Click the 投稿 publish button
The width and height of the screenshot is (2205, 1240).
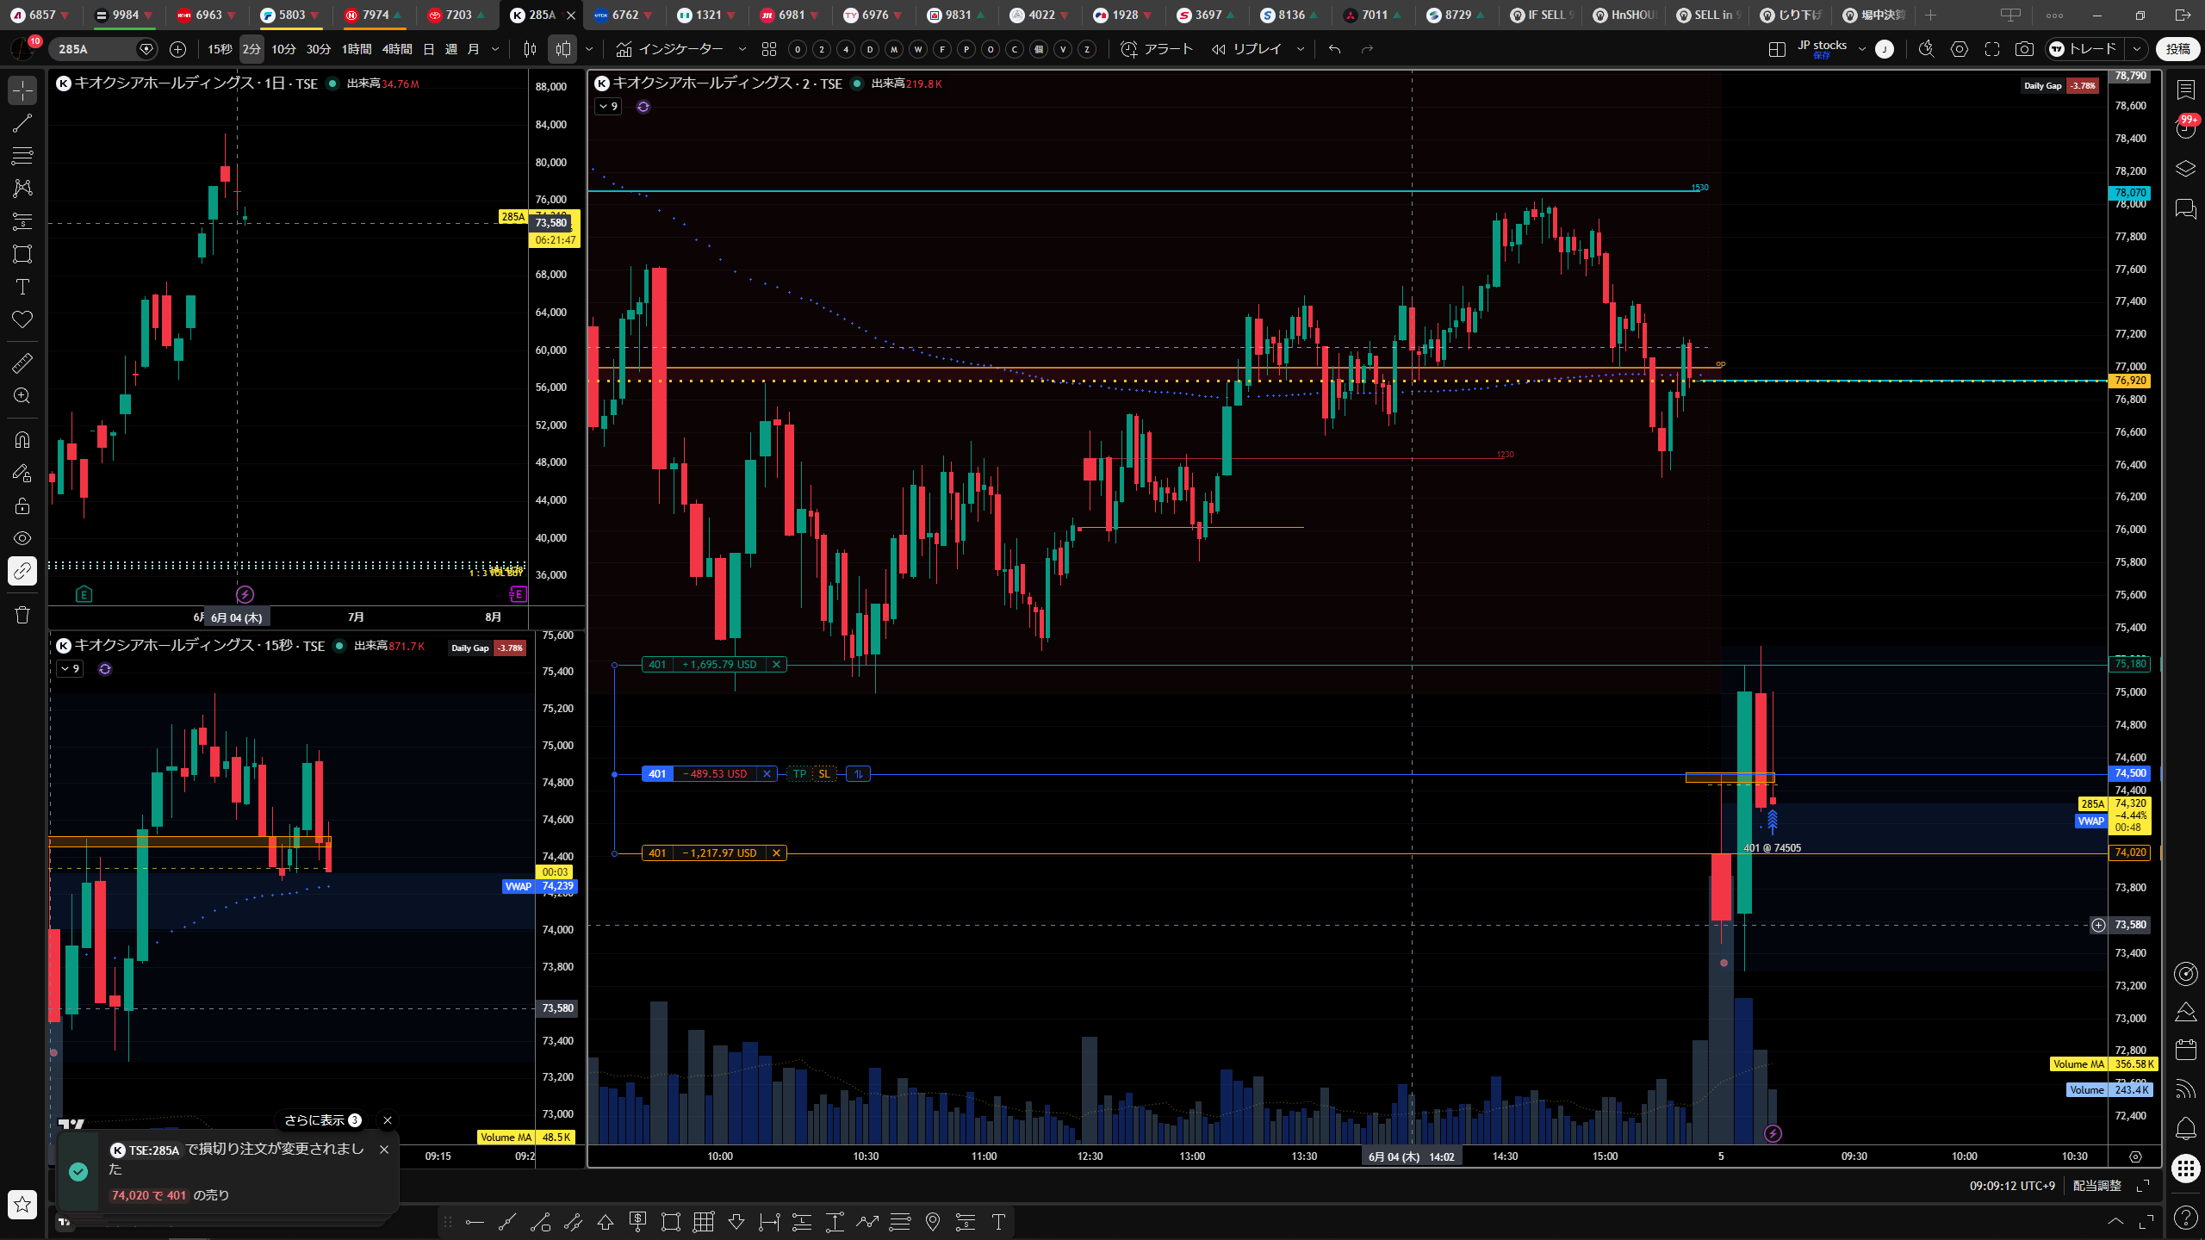(2177, 49)
